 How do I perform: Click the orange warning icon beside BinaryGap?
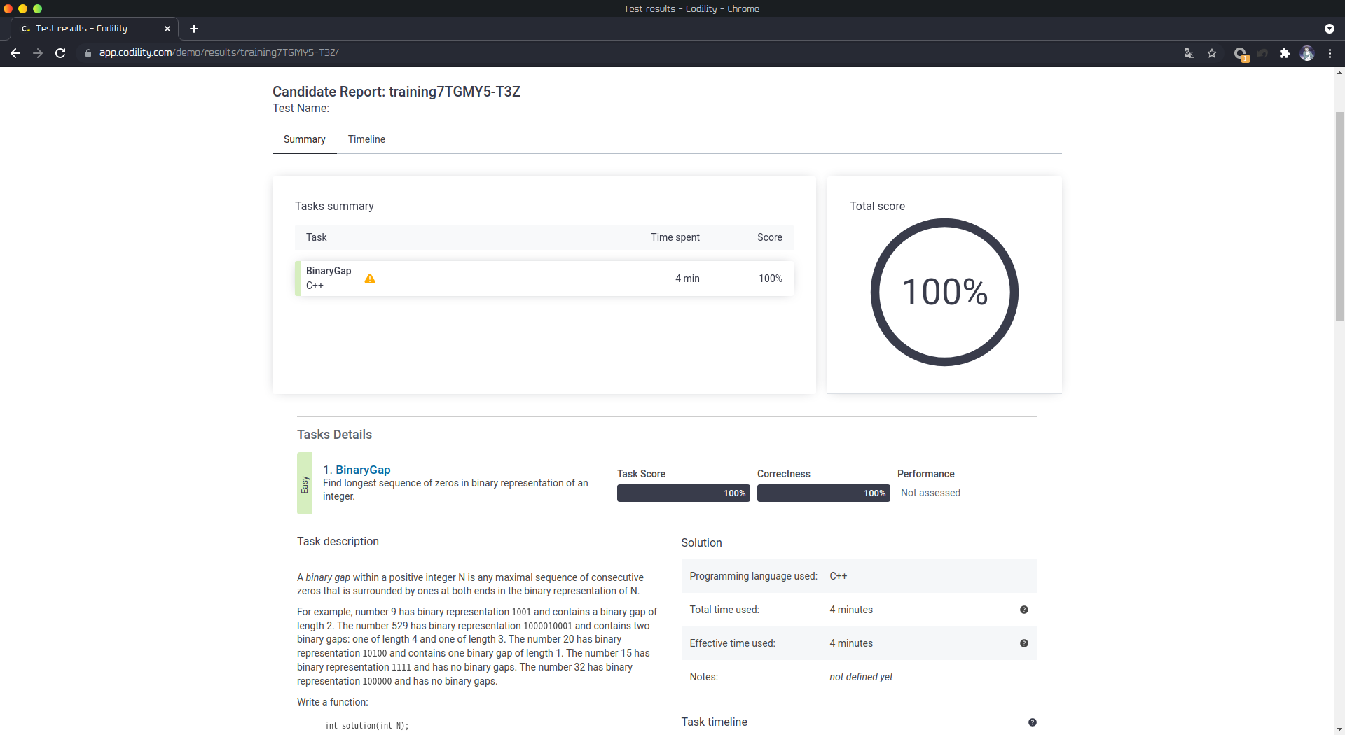[x=370, y=279]
